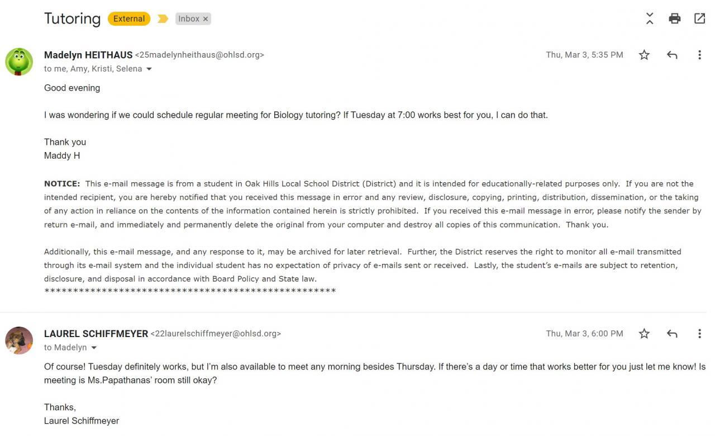The width and height of the screenshot is (715, 436).
Task: Open conversation in a new window
Action: [699, 18]
